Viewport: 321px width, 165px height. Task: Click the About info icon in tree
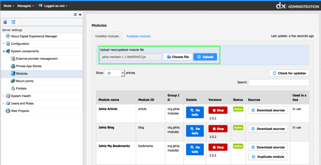pos(8,36)
